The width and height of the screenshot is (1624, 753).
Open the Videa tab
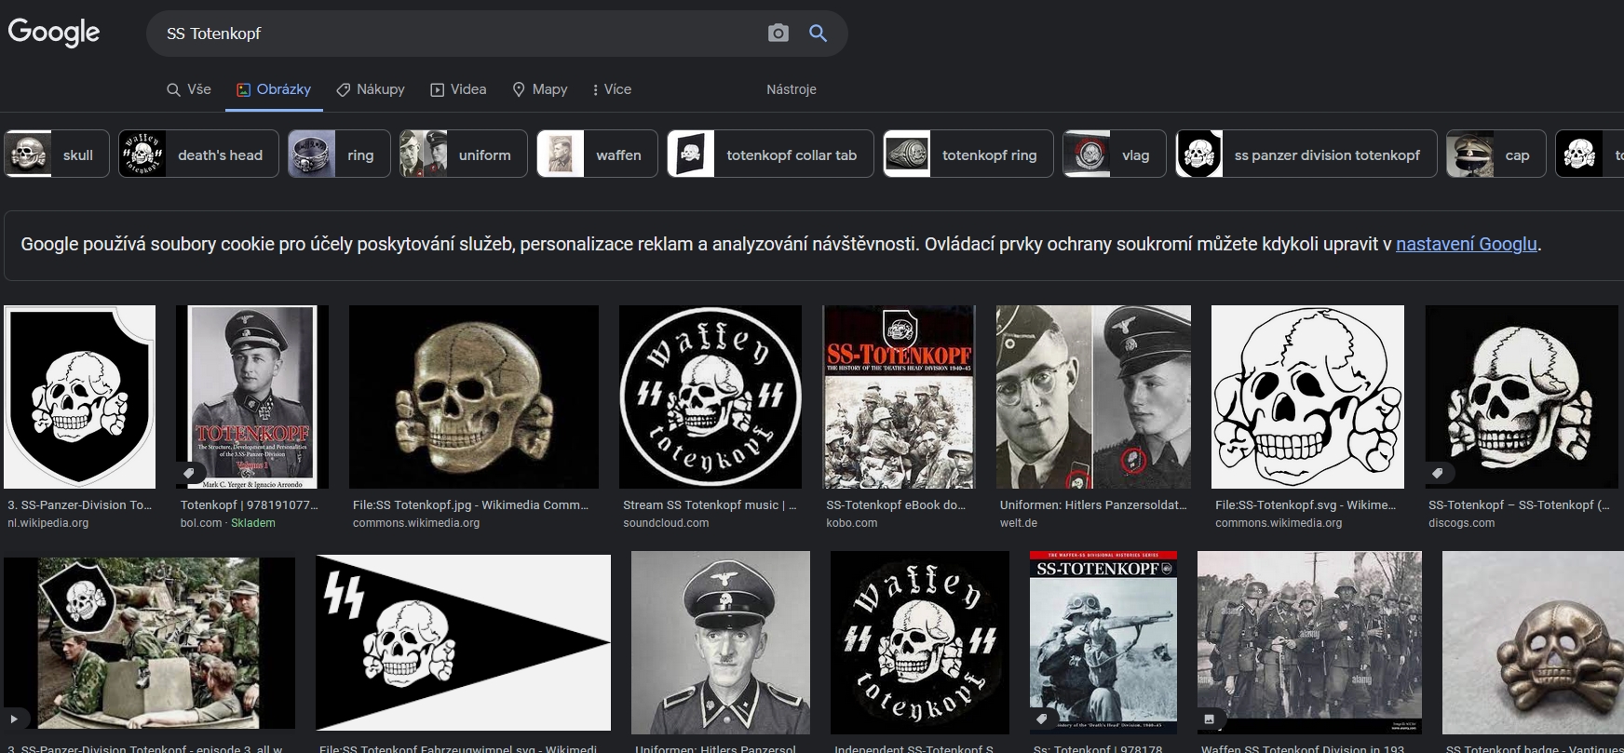point(458,89)
